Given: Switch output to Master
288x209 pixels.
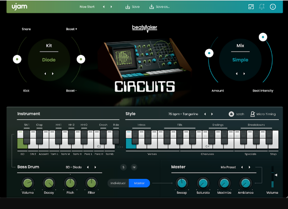Looking at the screenshot, I should coord(139,183).
